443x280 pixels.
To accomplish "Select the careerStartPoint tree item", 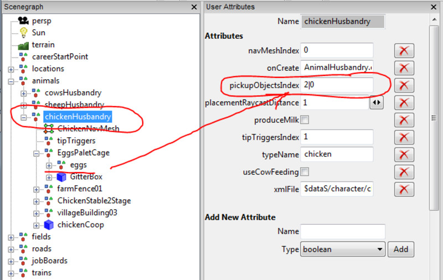I will 59,56.
